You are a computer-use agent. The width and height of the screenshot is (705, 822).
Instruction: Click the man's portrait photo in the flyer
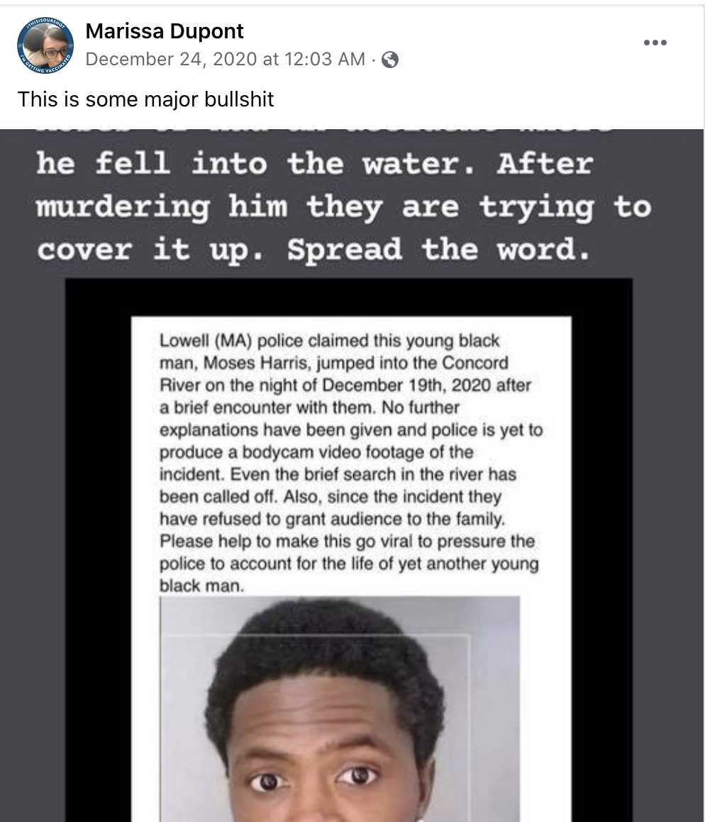coord(340,708)
